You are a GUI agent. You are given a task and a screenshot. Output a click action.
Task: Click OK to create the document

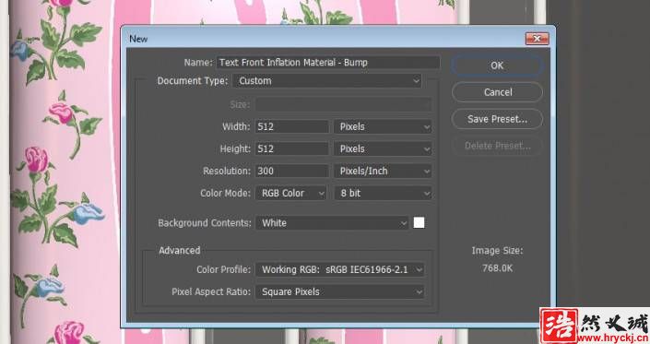tap(497, 65)
